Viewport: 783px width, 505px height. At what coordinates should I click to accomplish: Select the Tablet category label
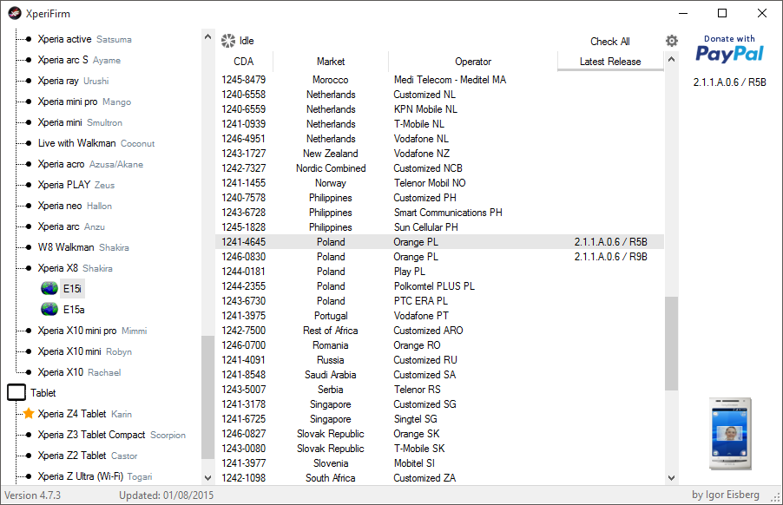point(43,393)
